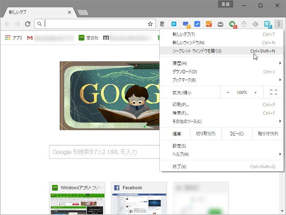The image size is (286, 215).
Task: Open the TC extension with 0 badge
Action: 267,24
